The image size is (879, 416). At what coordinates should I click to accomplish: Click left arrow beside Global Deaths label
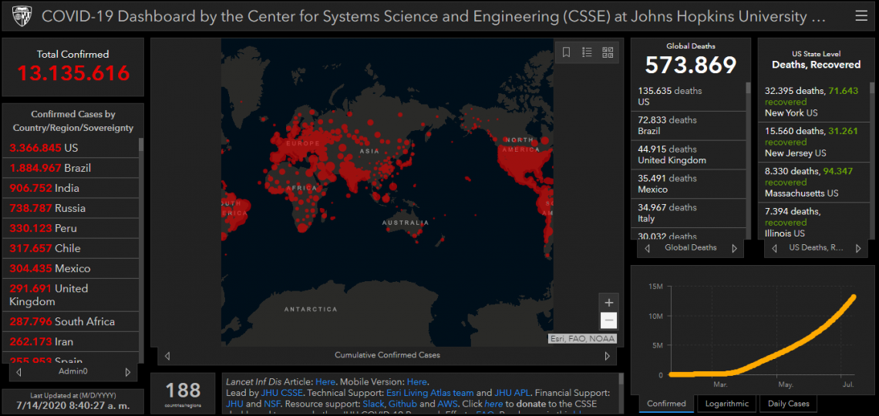pyautogui.click(x=648, y=248)
